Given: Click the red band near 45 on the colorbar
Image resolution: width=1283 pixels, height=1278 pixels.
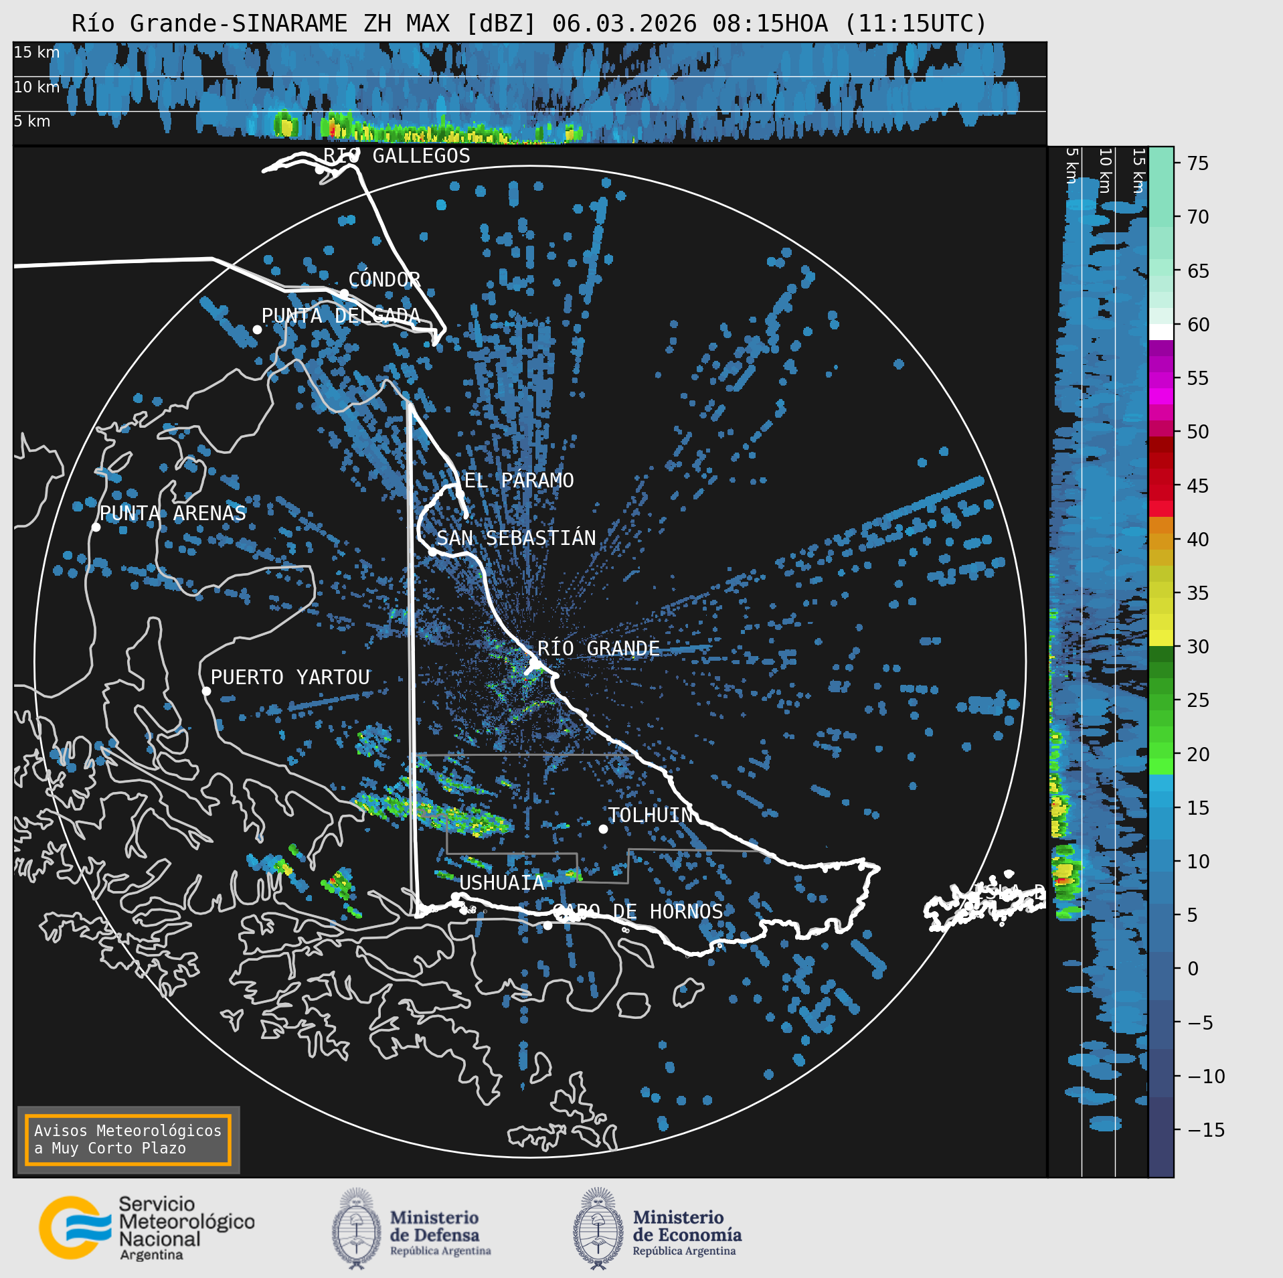Looking at the screenshot, I should tap(1161, 493).
